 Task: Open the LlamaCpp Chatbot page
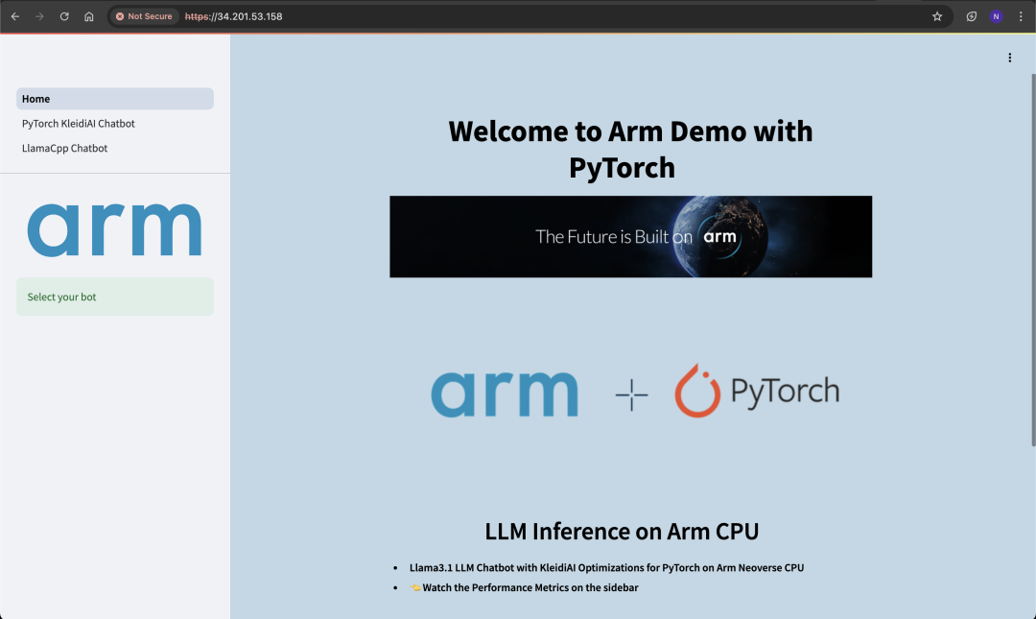pos(64,148)
